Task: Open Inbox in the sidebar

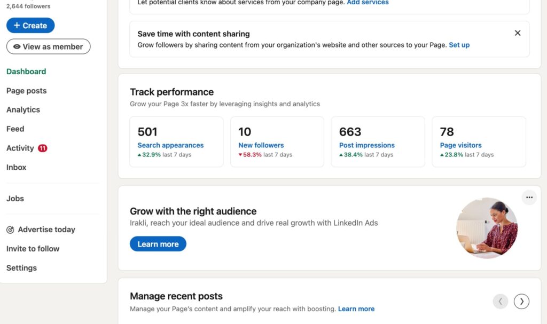Action: [17, 168]
